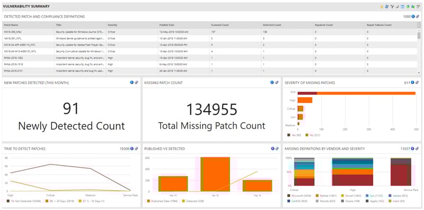
Task: Click info icon beside the 1000 definitions count
Action: click(413, 16)
